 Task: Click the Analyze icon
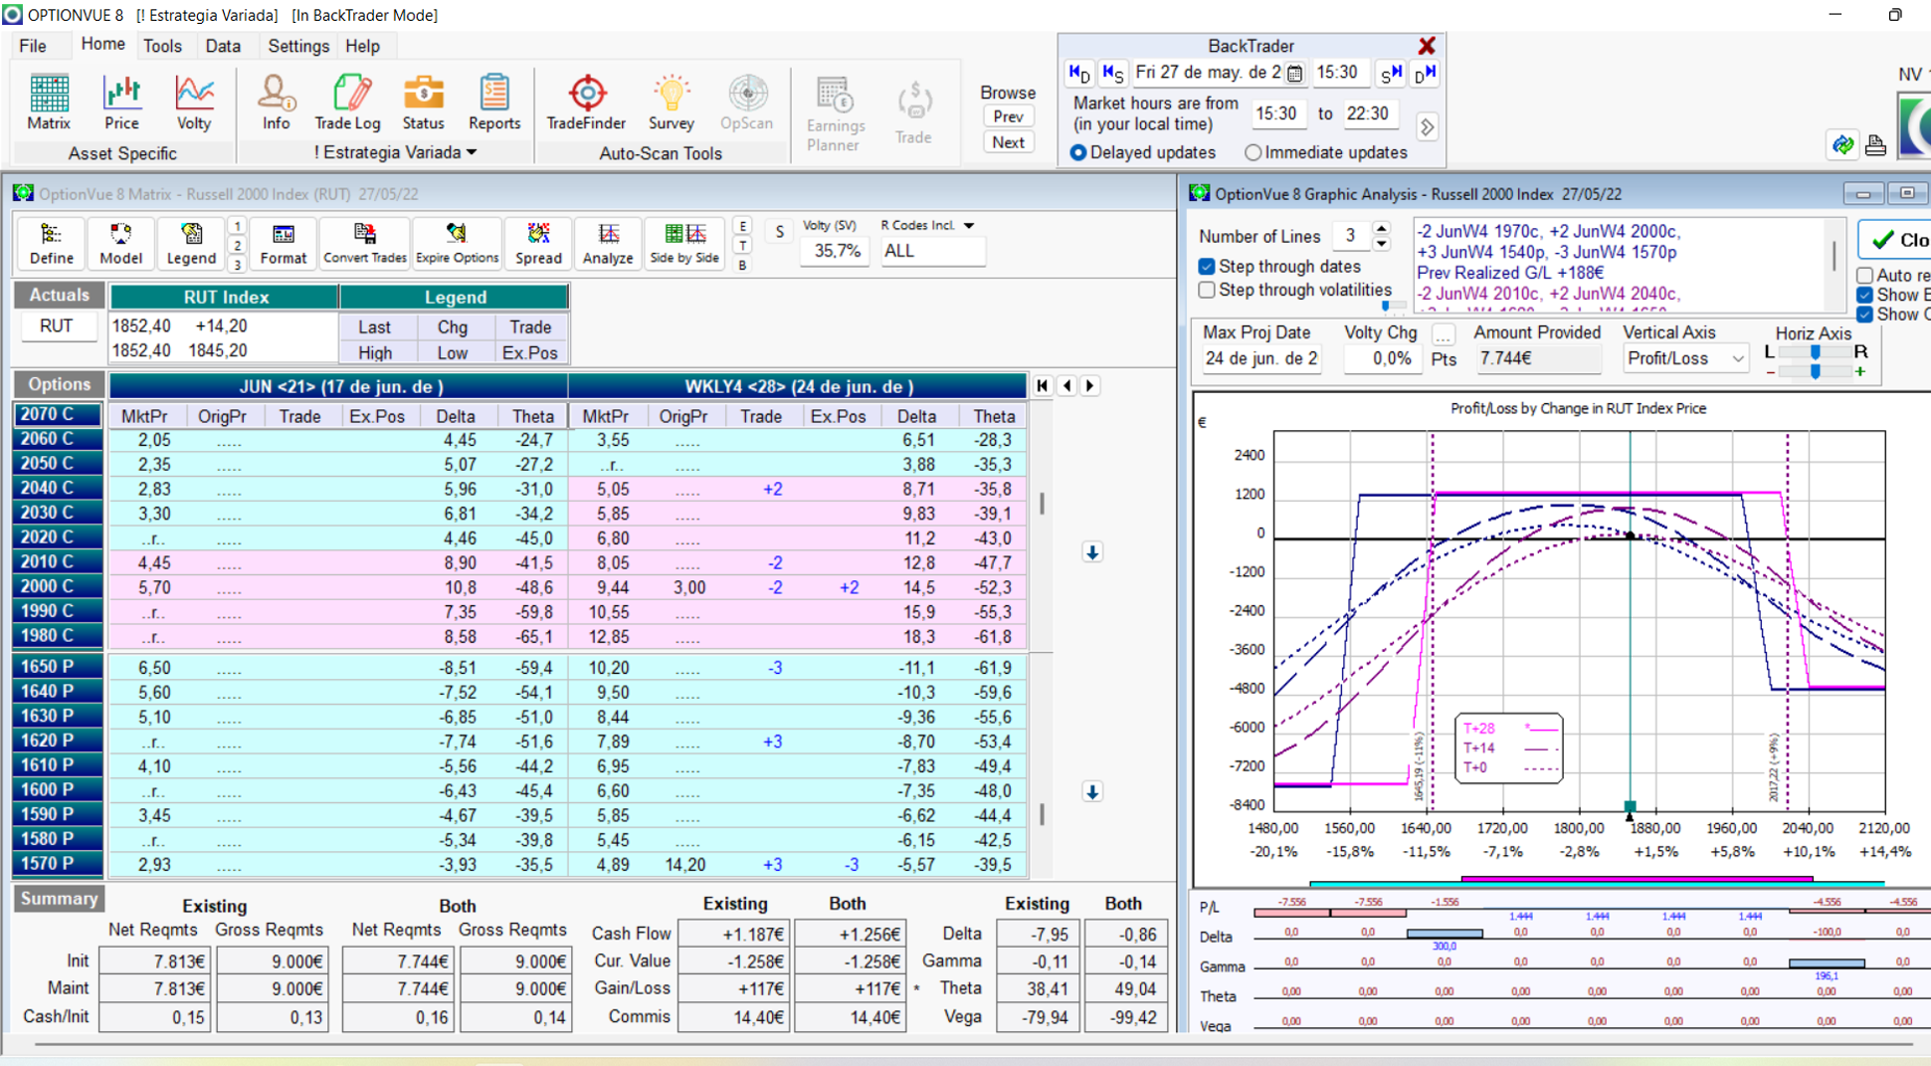[608, 244]
